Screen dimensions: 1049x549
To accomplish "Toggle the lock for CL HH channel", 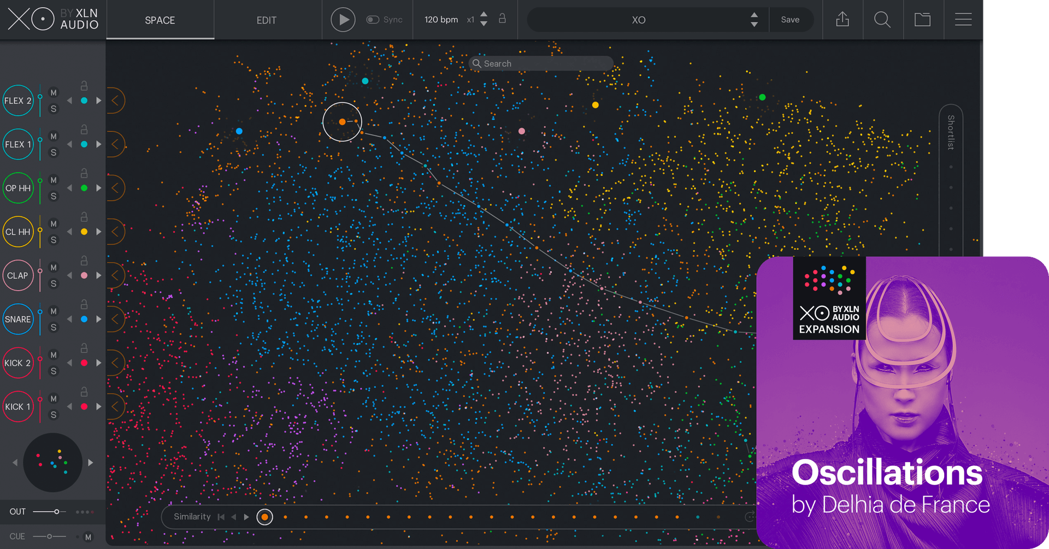I will 84,217.
